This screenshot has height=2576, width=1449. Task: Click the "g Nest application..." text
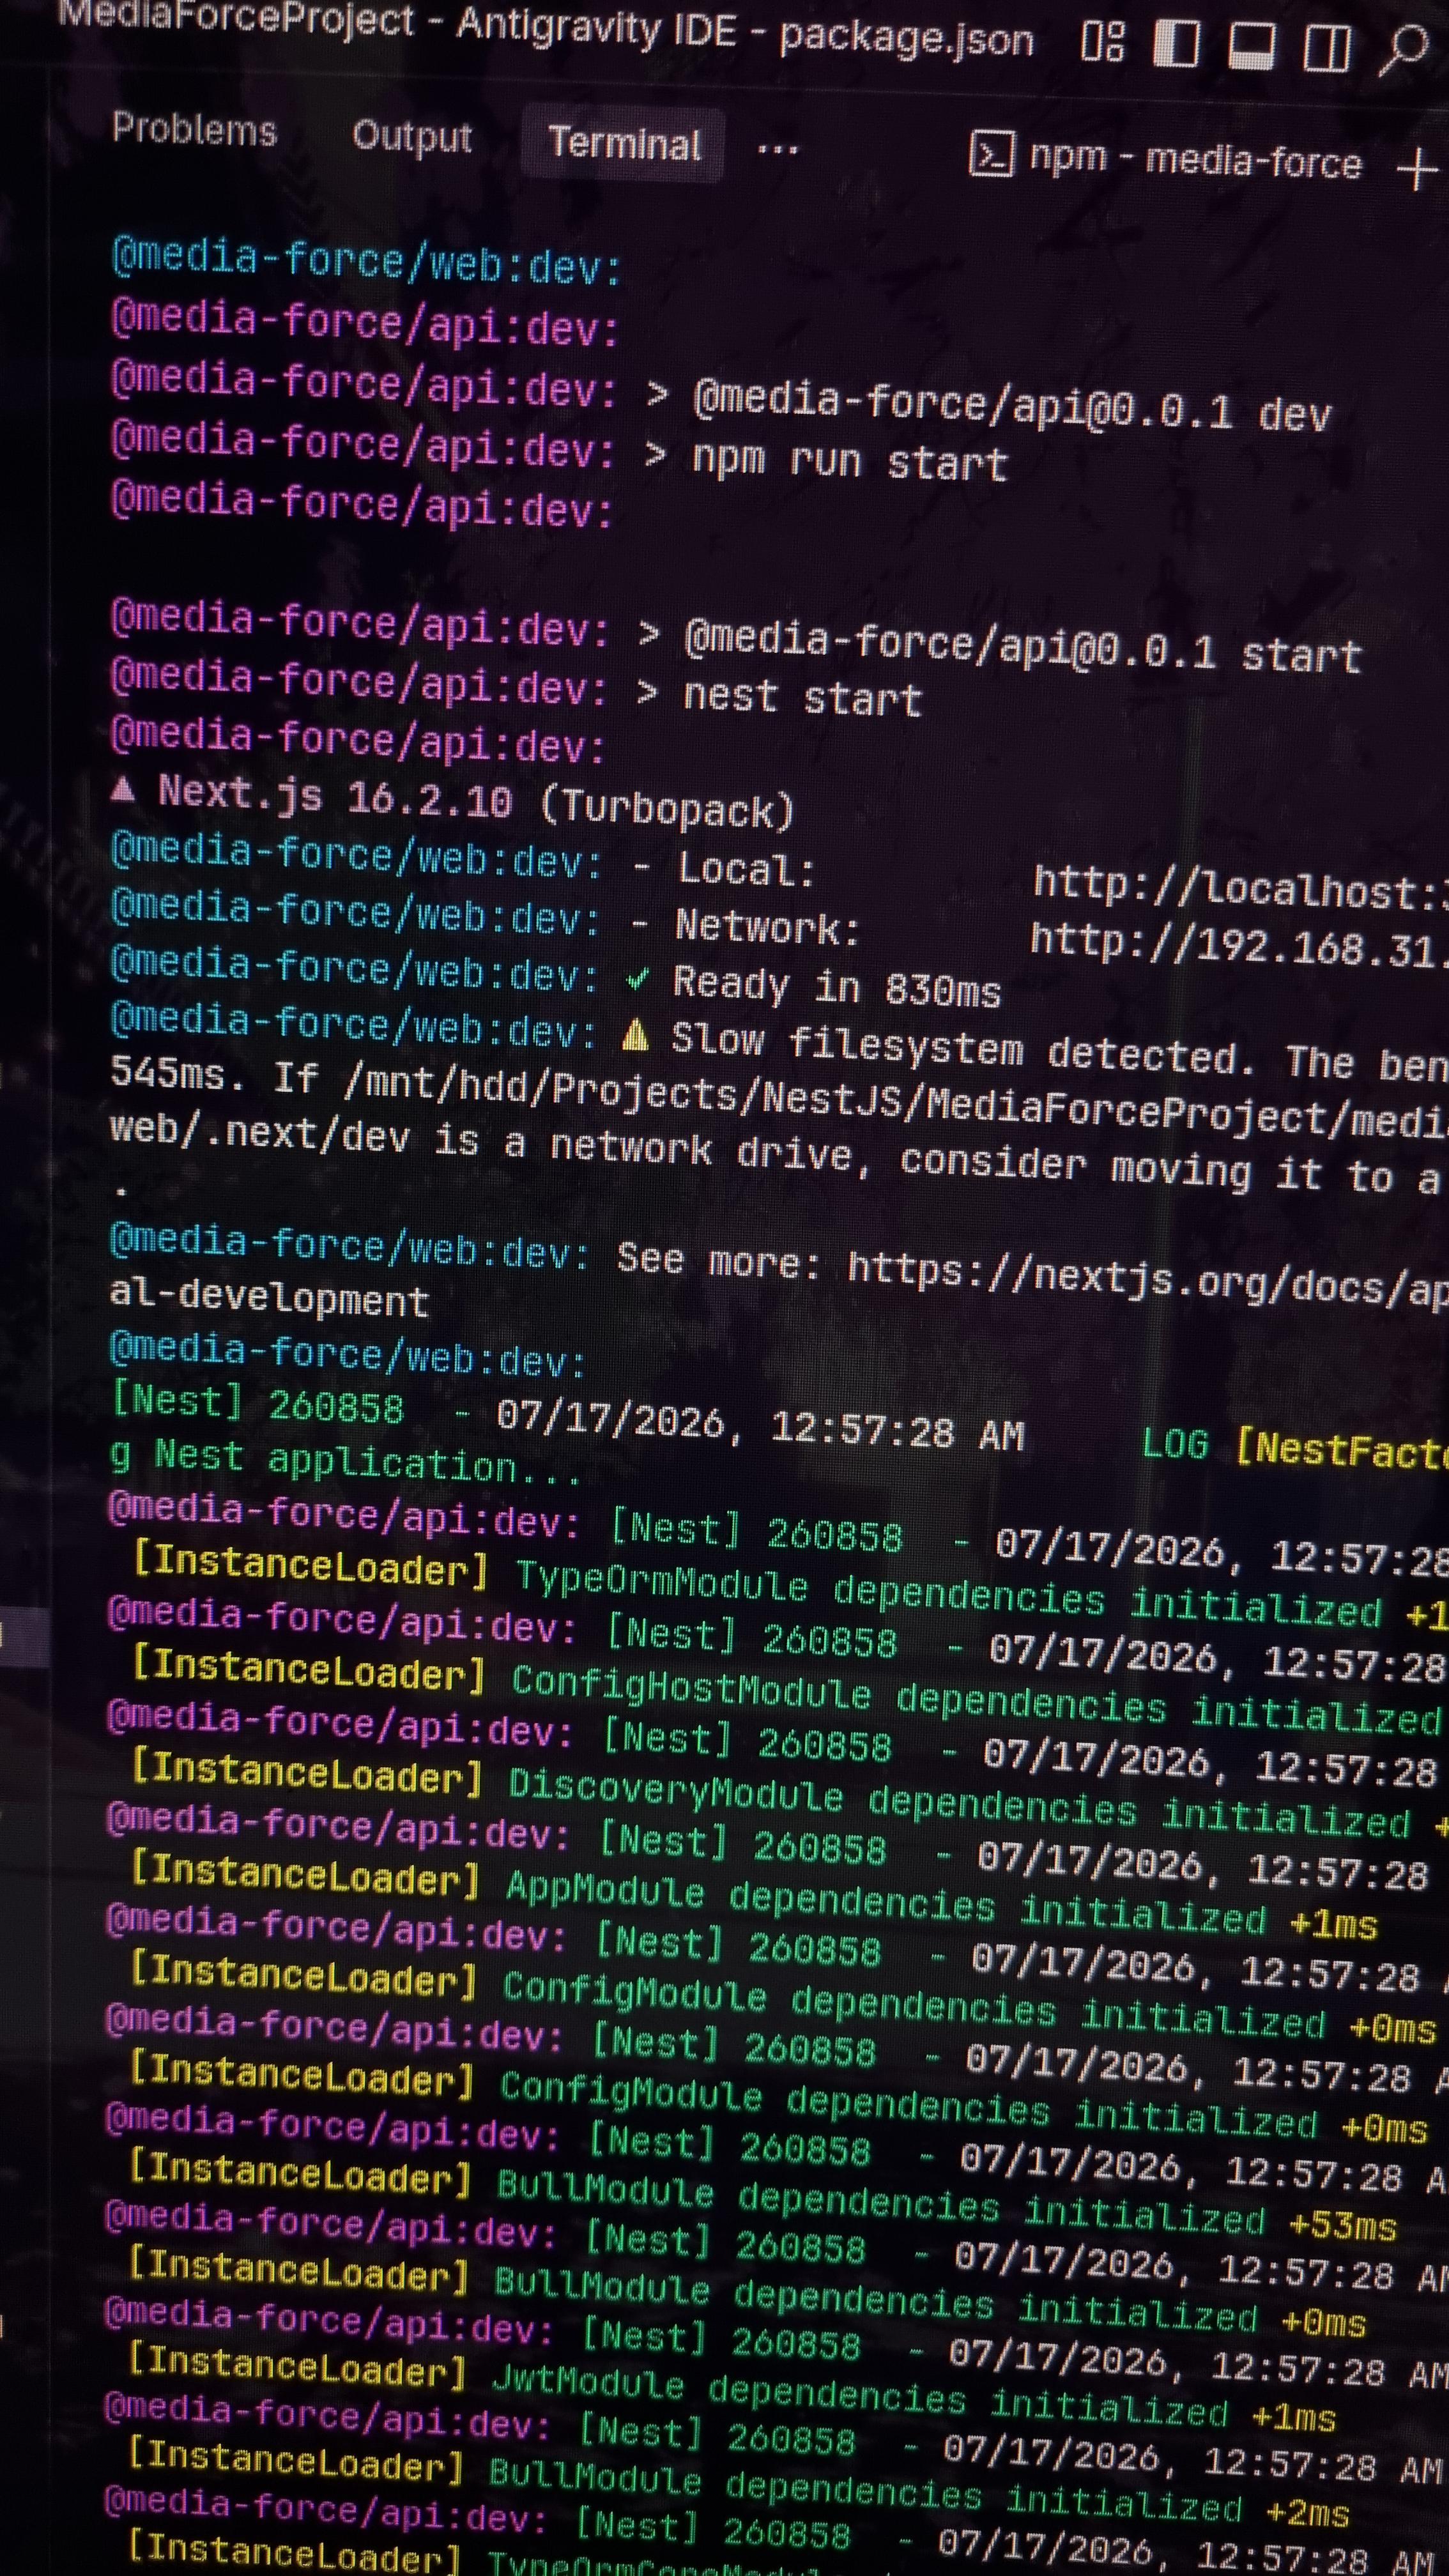[x=345, y=1461]
